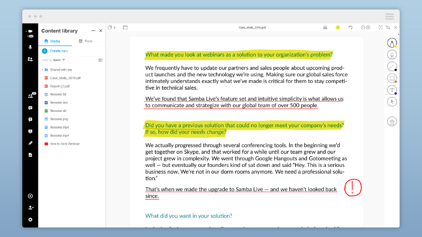The width and height of the screenshot is (422, 237).
Task: Click the heading 'What did you want in your solution?'
Action: click(189, 216)
